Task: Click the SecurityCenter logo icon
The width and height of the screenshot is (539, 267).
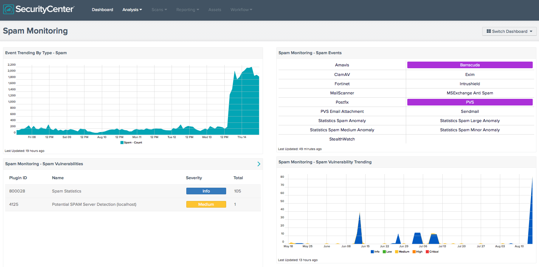Action: [x=8, y=9]
